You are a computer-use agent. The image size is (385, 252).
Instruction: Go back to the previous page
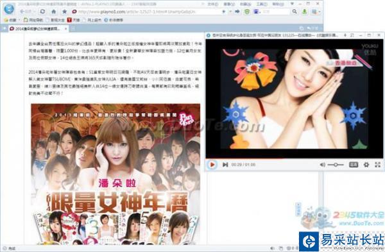click(x=25, y=12)
